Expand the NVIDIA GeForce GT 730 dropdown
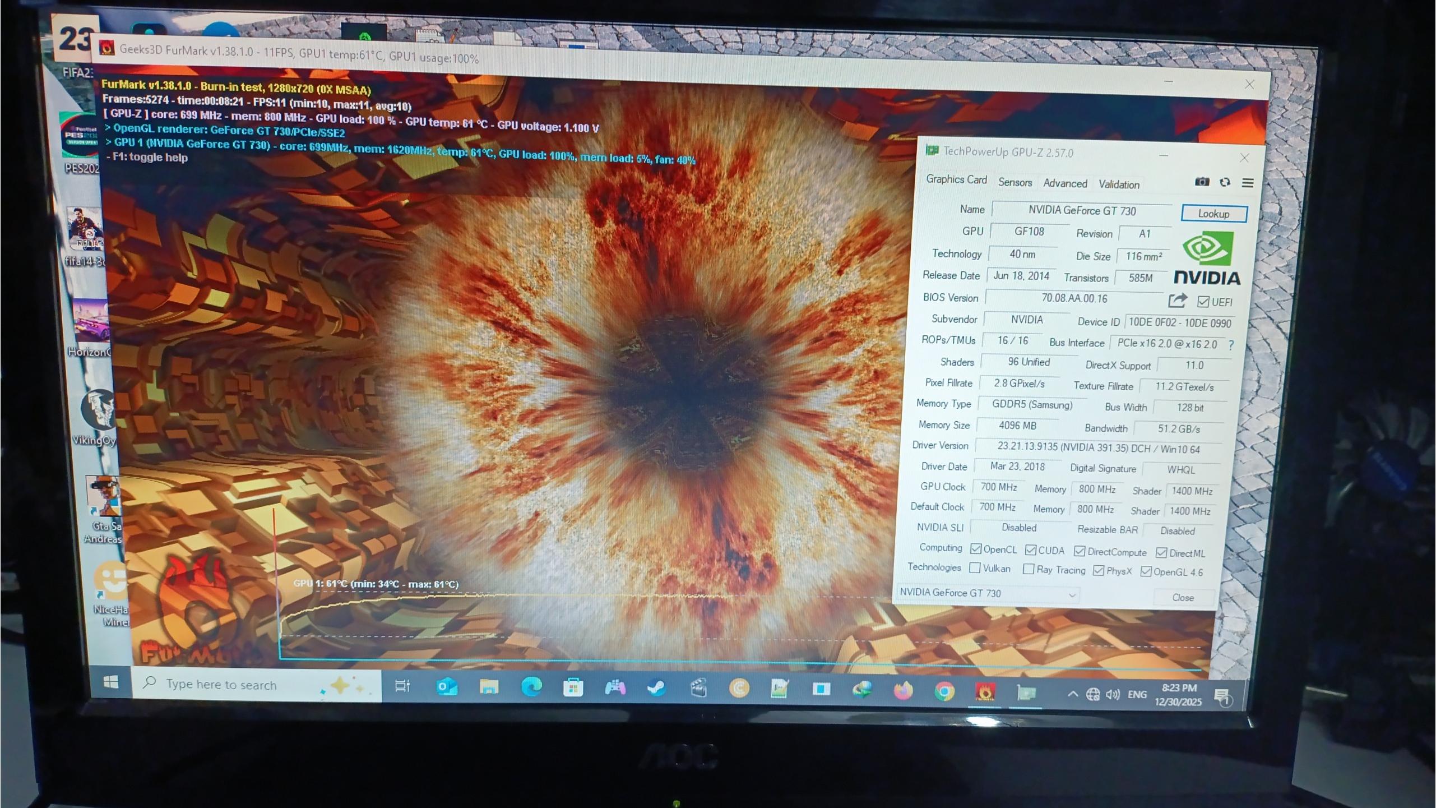The image size is (1436, 808). click(1072, 594)
